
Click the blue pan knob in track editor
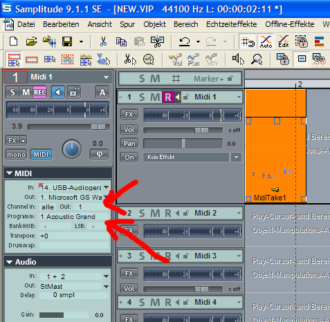click(72, 149)
